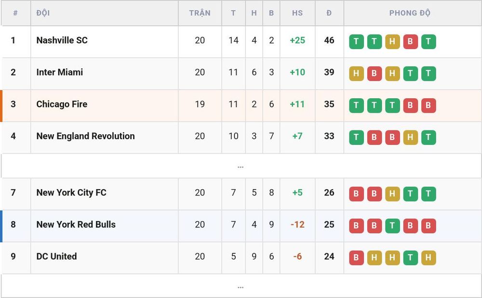Click Chicago Fire's last red B badge
482x298 pixels.
(428, 105)
